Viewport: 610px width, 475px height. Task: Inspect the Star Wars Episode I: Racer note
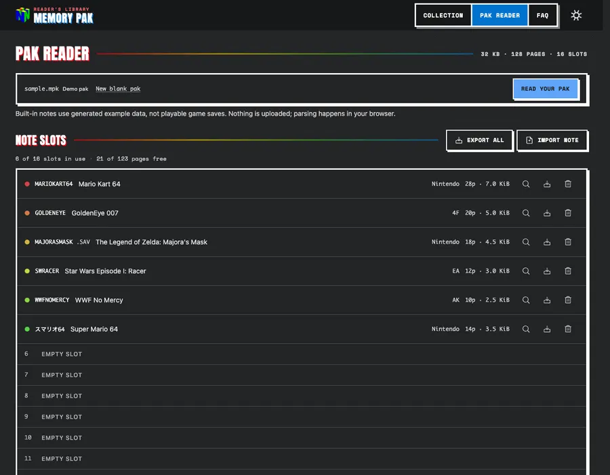pos(525,271)
